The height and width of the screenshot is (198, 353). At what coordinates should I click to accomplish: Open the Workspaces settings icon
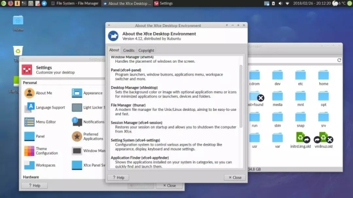pyautogui.click(x=29, y=165)
